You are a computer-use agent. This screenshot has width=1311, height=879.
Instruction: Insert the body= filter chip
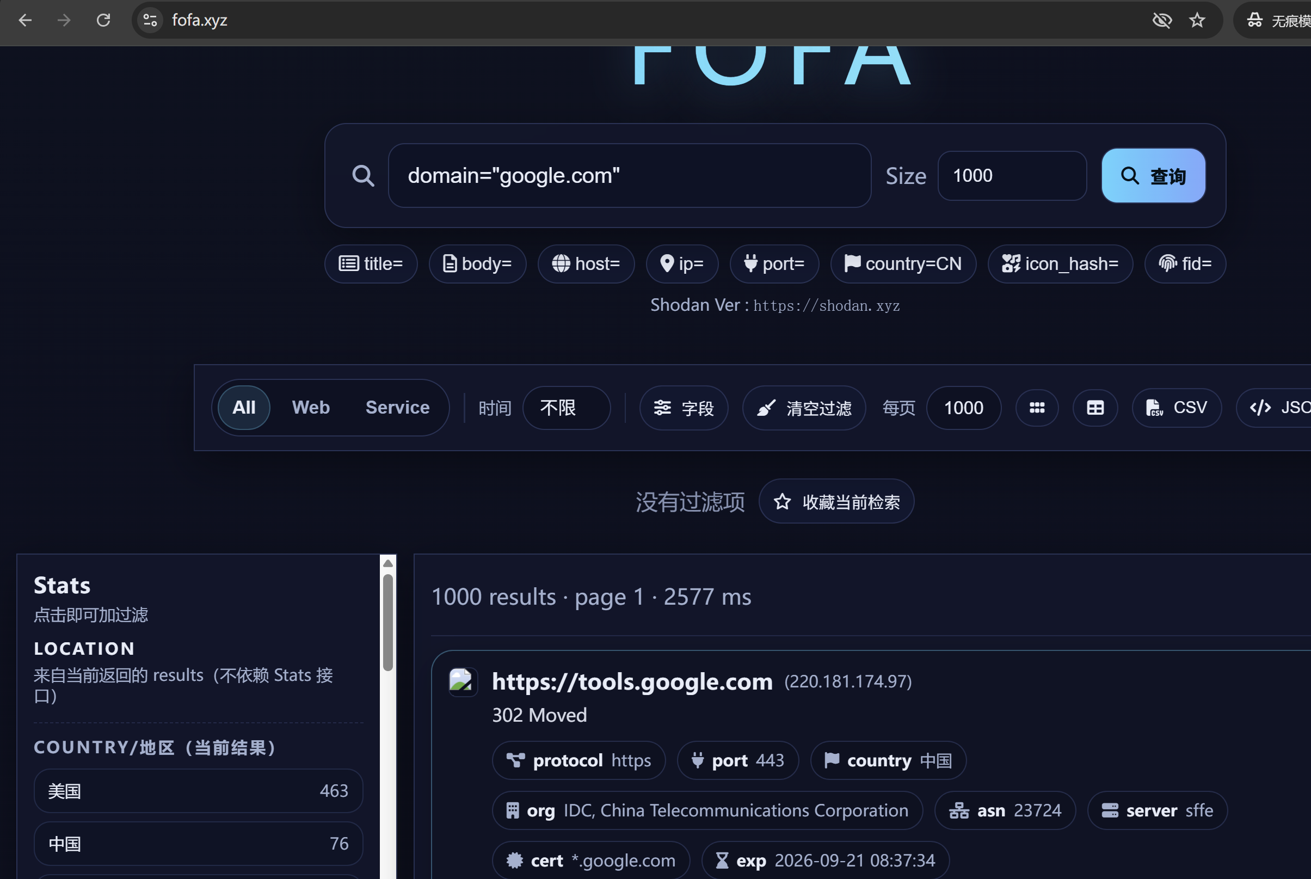pyautogui.click(x=477, y=263)
